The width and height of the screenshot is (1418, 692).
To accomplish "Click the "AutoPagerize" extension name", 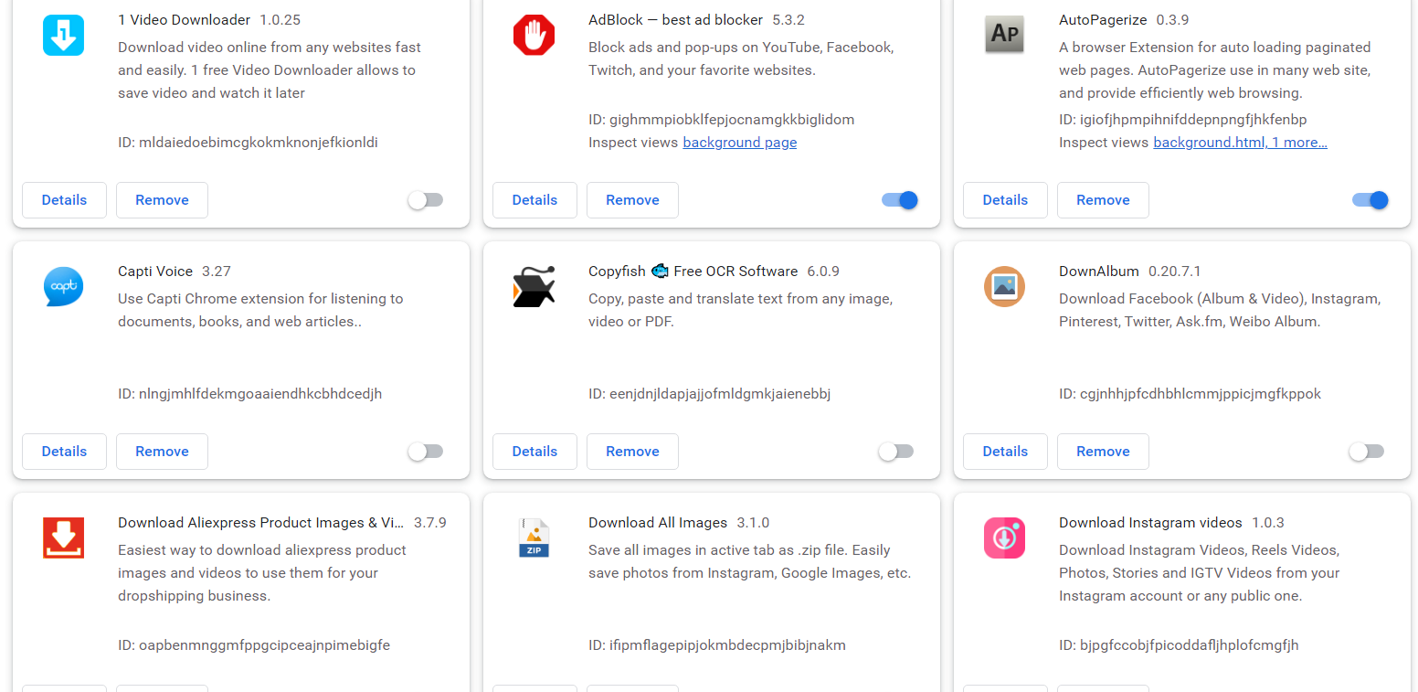I will coord(1104,19).
